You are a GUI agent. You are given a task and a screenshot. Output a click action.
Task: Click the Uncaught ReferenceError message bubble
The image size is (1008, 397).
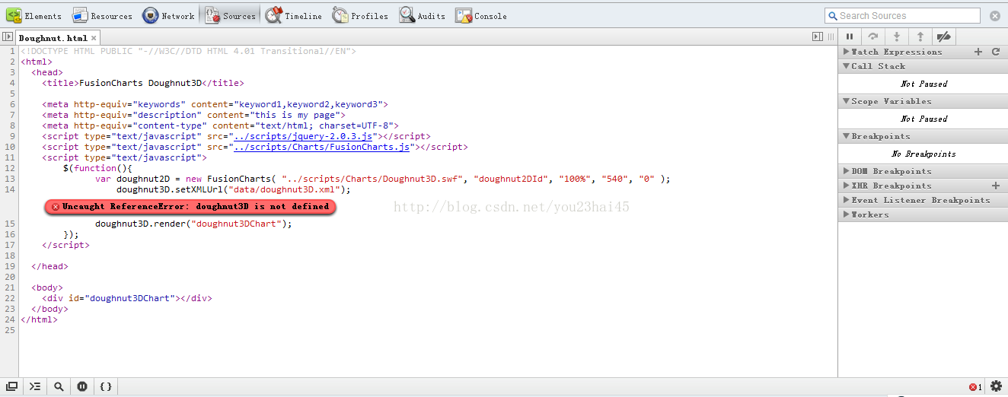click(x=190, y=206)
